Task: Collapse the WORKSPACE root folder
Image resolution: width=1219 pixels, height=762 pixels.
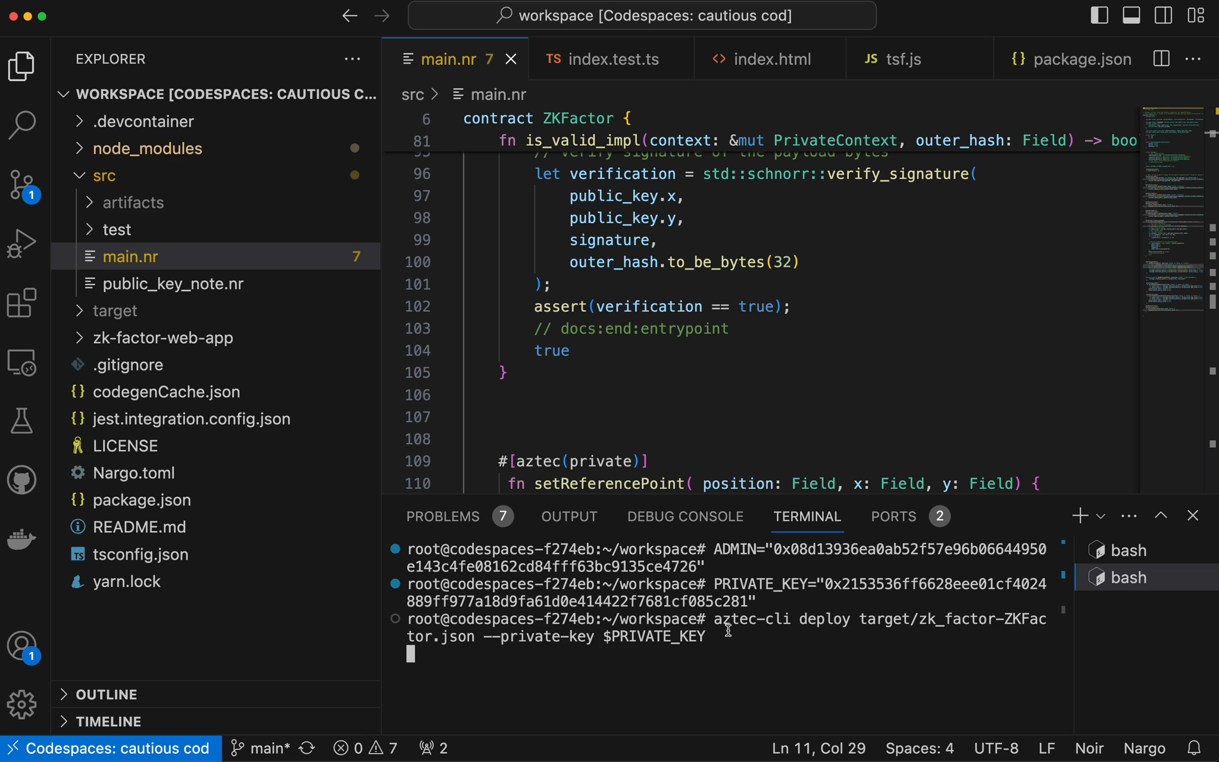Action: (64, 94)
